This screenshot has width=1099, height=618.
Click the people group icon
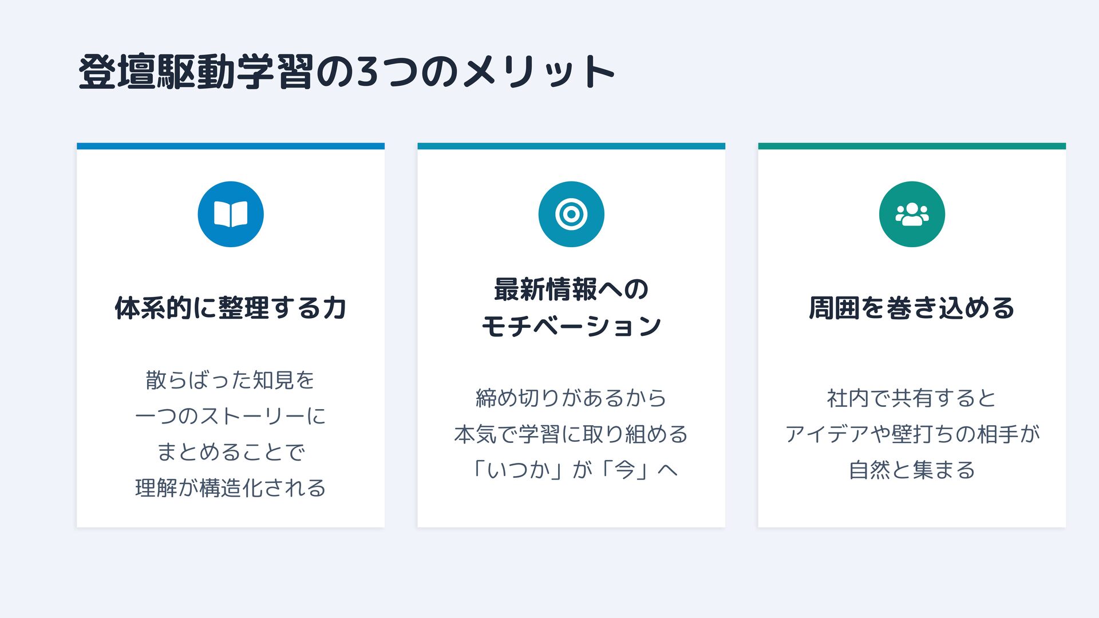912,215
